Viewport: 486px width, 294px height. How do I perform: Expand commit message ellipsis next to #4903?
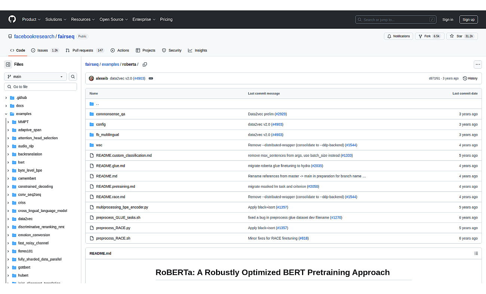(x=151, y=78)
